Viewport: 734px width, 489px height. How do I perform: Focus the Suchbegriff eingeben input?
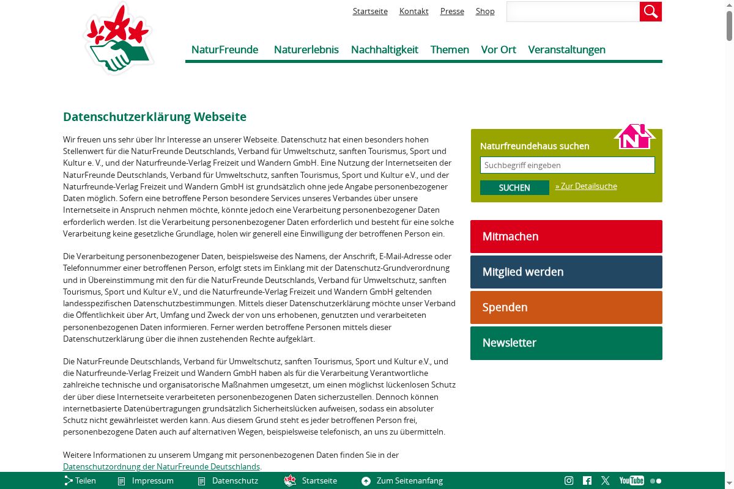[568, 165]
